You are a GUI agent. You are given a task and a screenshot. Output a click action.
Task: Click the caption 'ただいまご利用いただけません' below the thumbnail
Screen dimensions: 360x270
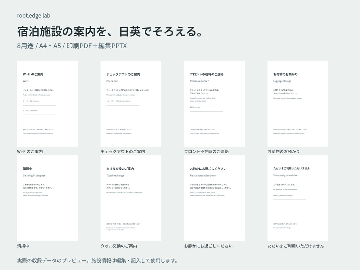296,246
